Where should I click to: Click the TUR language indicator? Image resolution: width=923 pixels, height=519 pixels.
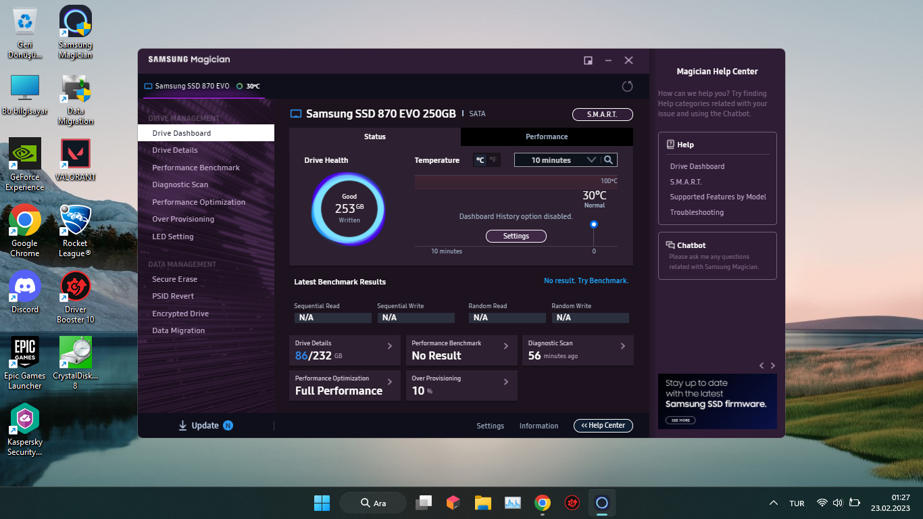797,503
